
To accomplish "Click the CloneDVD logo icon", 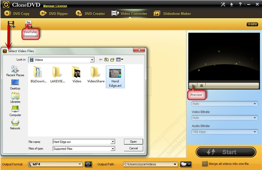I will [x=6, y=5].
